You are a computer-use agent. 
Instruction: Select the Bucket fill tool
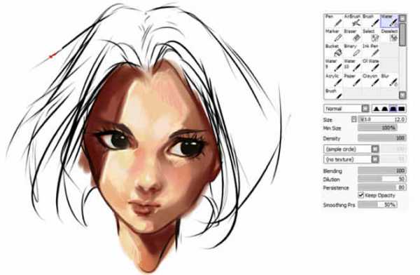[333, 51]
